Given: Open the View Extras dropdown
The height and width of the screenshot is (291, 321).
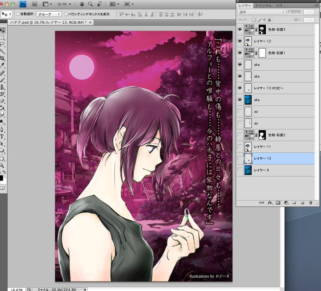Looking at the screenshot, I should click(47, 4).
